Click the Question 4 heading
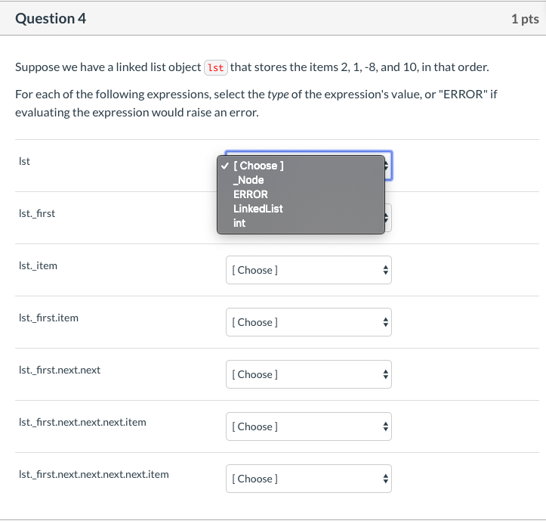Viewport: 546px width, 524px height. tap(51, 19)
